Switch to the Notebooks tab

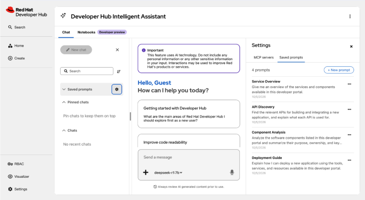[x=86, y=32]
